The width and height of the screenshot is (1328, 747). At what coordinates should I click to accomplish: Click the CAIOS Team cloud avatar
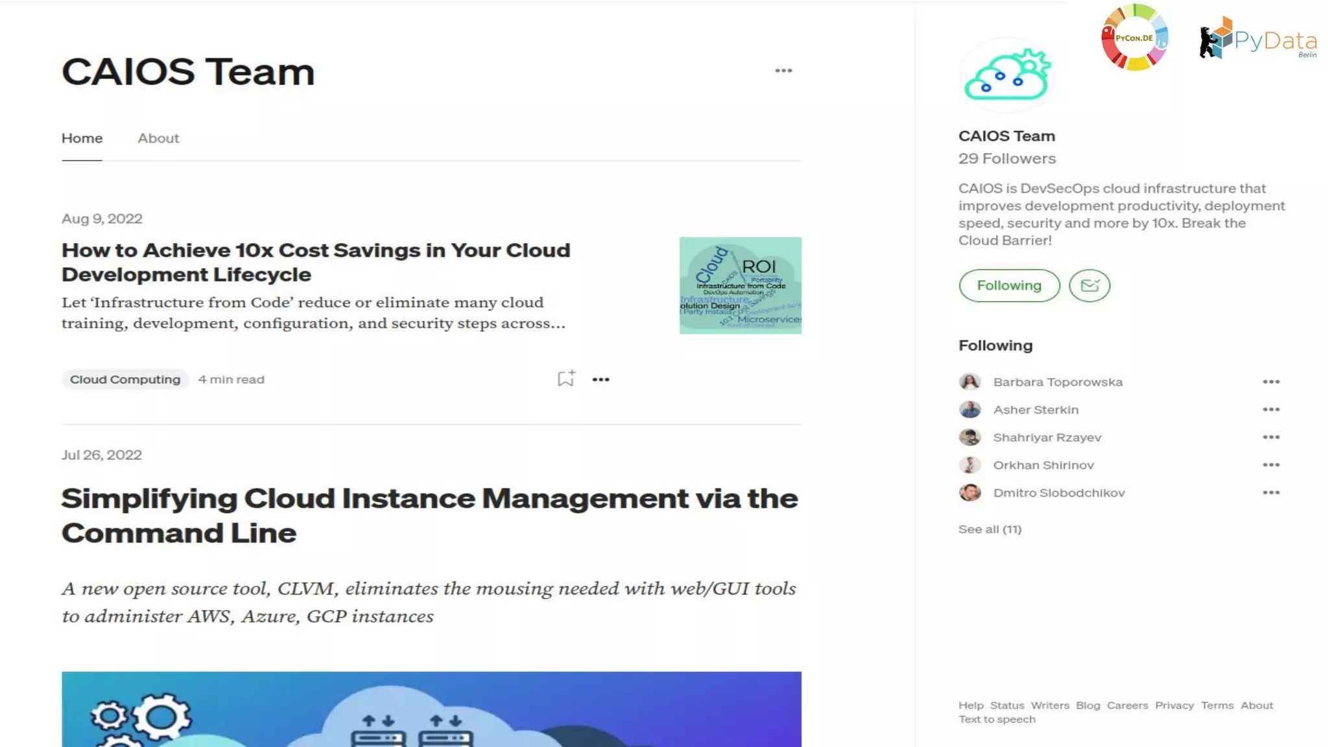point(1007,75)
